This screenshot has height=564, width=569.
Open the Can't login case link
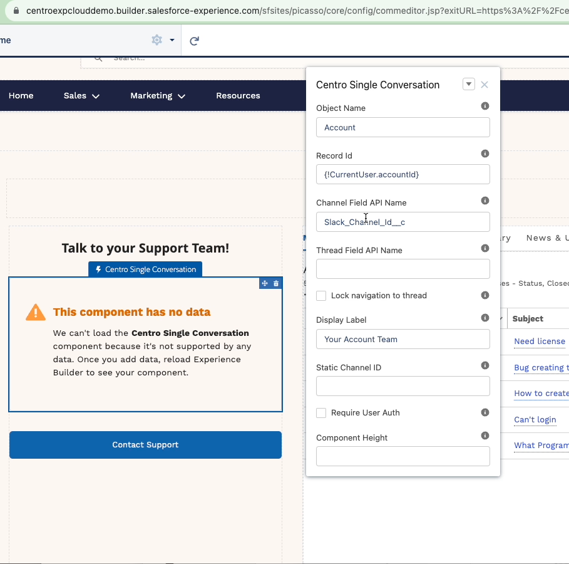[x=535, y=419]
